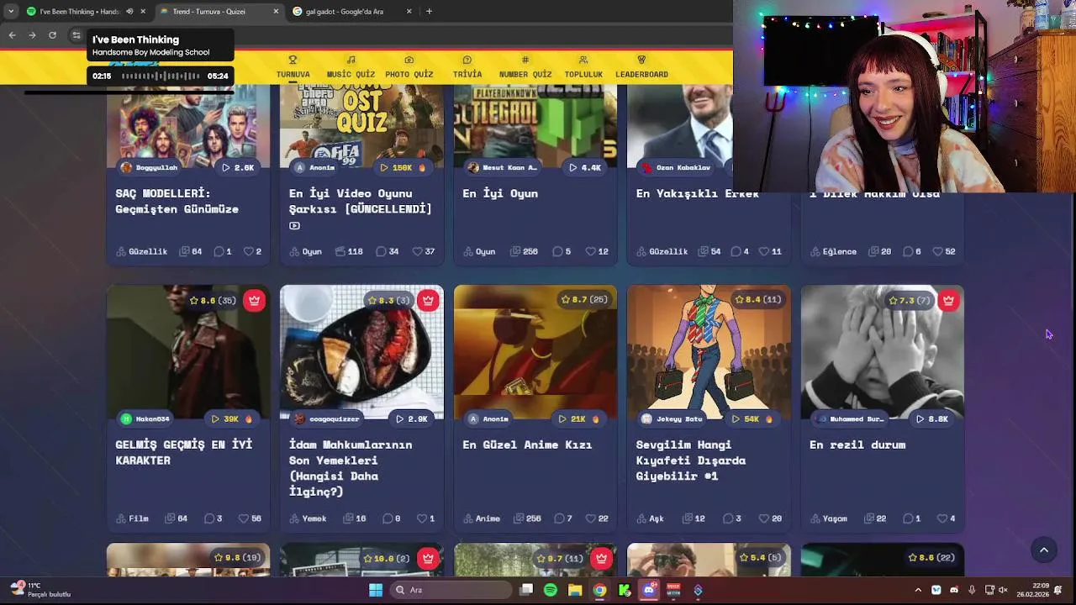The width and height of the screenshot is (1076, 605).
Task: Expand the system tray hidden icons chevron
Action: (x=918, y=590)
